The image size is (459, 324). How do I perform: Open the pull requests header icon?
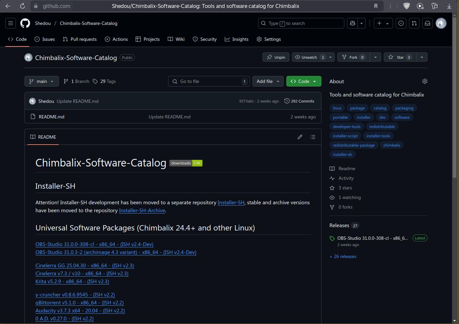[414, 23]
